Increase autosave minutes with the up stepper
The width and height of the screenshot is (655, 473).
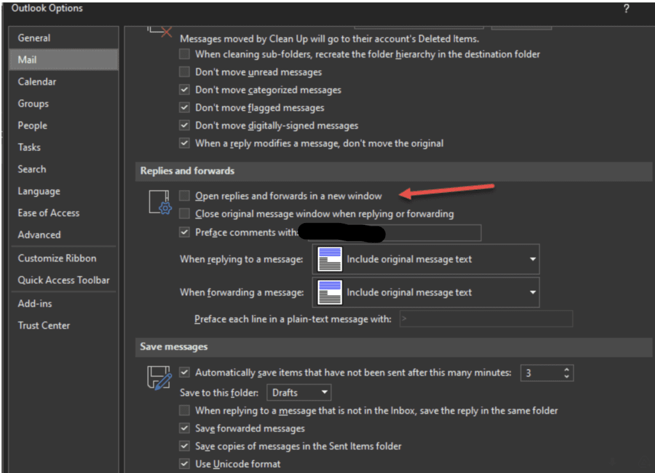pos(566,369)
